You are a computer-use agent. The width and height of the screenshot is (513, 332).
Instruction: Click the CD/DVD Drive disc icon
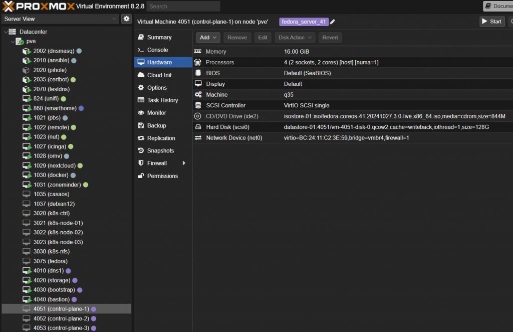pos(198,116)
